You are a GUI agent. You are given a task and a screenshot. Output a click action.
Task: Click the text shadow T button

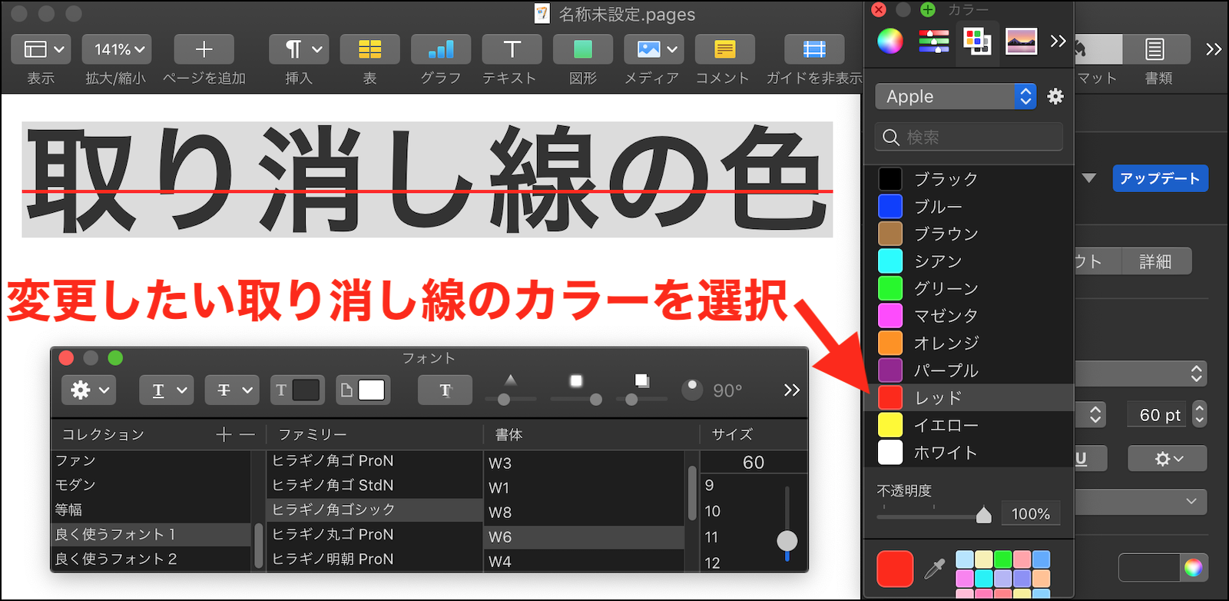[x=445, y=390]
